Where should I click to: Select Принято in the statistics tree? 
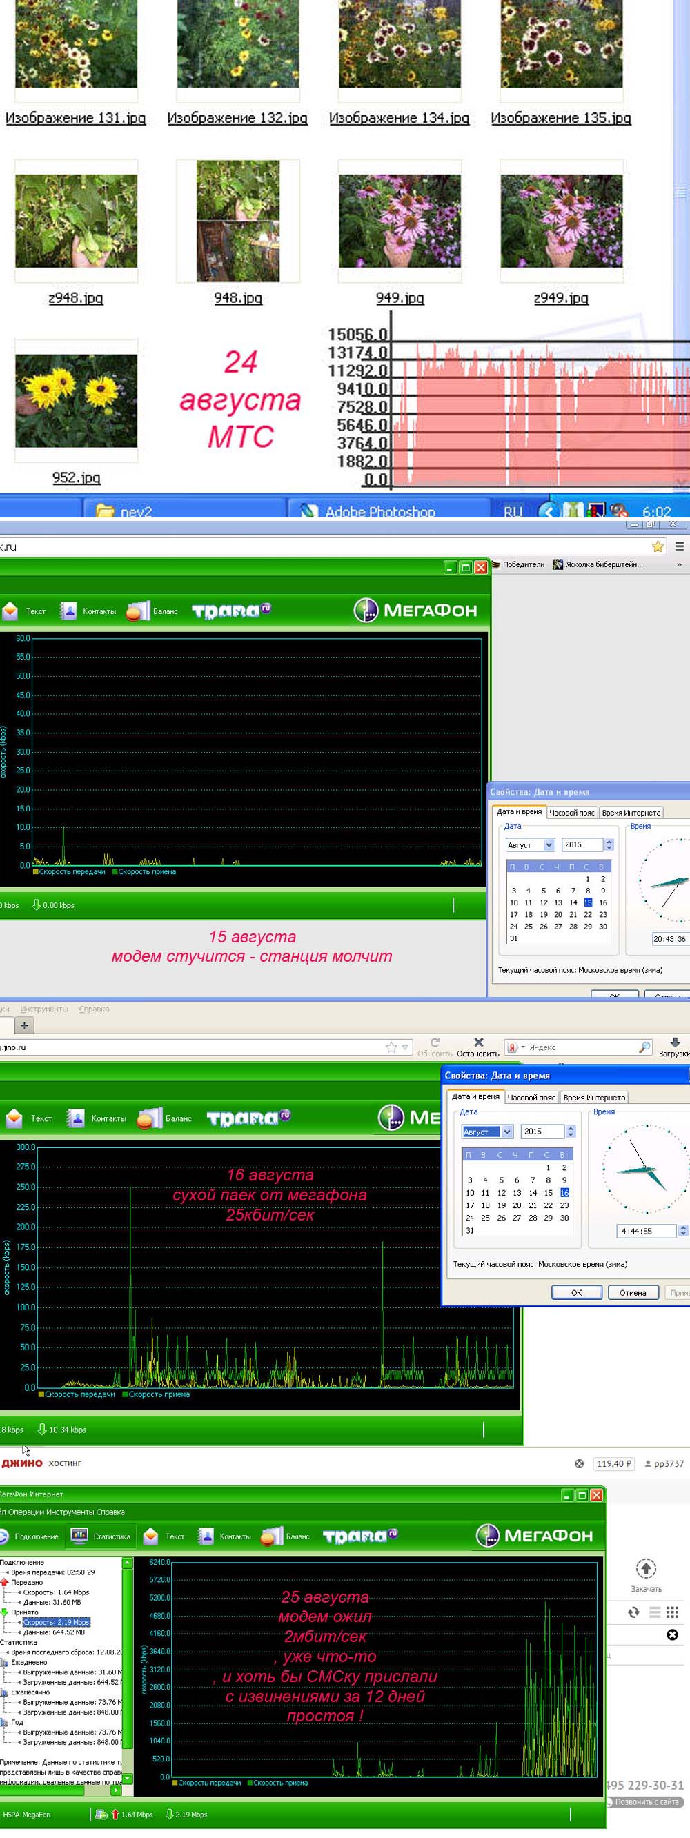(25, 1612)
